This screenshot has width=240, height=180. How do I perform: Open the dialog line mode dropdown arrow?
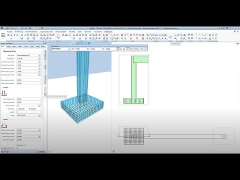[x=69, y=49]
